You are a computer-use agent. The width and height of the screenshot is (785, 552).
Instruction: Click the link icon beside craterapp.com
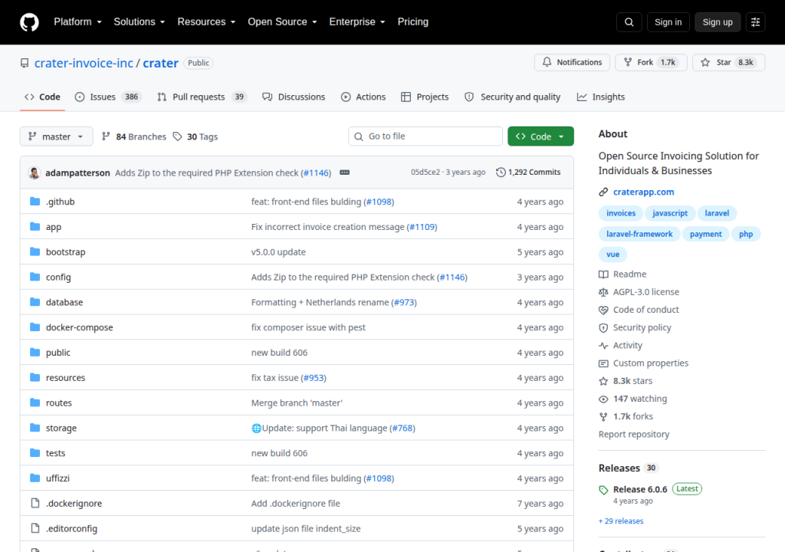click(x=603, y=192)
